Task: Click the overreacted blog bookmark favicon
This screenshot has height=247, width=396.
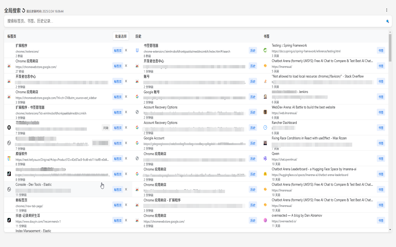Action: [265, 220]
